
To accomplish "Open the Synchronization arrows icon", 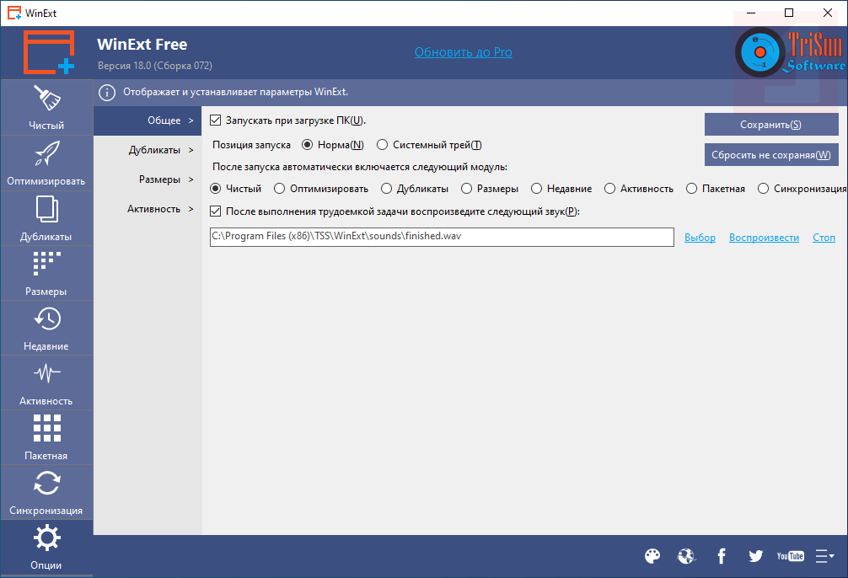I will tap(47, 483).
